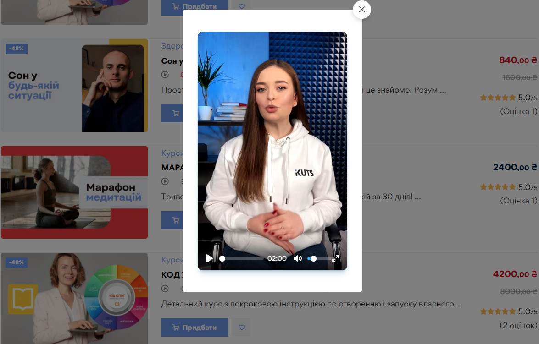Click the play-circle preview icon under КОД УСПІХУ
Screen dimensions: 539x344
(x=165, y=289)
